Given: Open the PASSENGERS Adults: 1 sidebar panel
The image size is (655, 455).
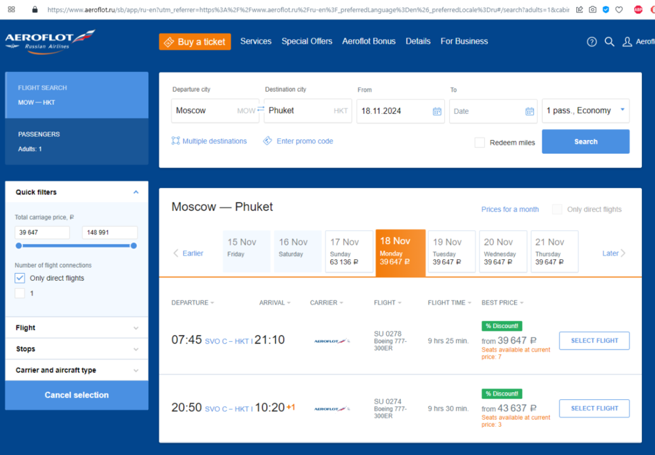Looking at the screenshot, I should [x=77, y=141].
